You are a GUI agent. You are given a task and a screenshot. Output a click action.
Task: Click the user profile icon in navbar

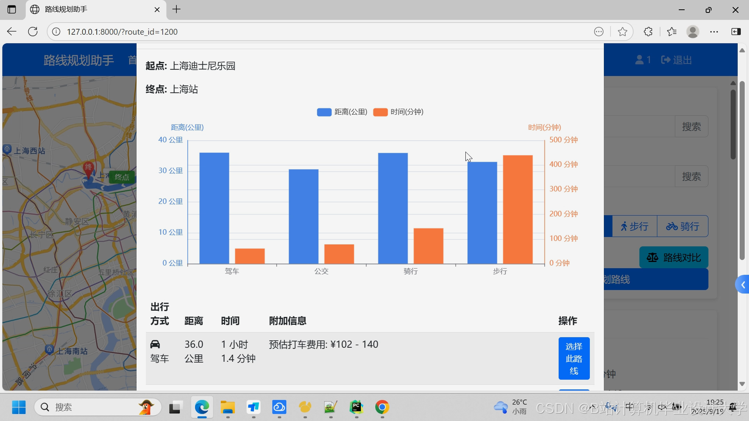coord(639,60)
